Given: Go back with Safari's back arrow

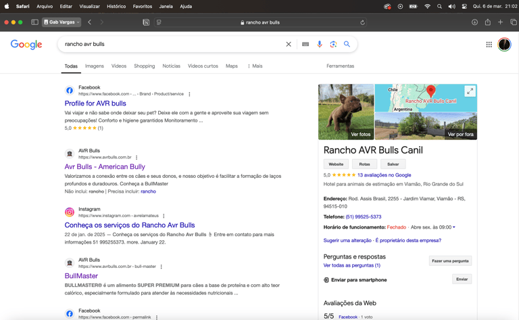Looking at the screenshot, I should 89,22.
